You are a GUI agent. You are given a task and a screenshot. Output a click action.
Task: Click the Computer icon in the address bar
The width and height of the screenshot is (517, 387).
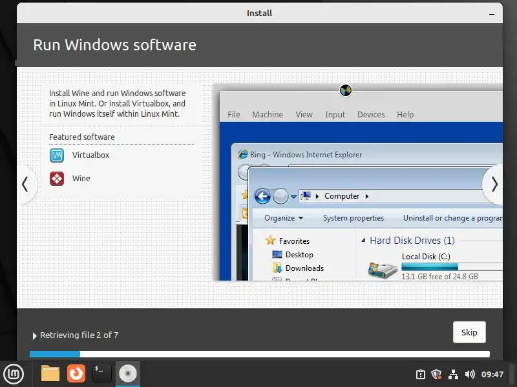coord(306,196)
